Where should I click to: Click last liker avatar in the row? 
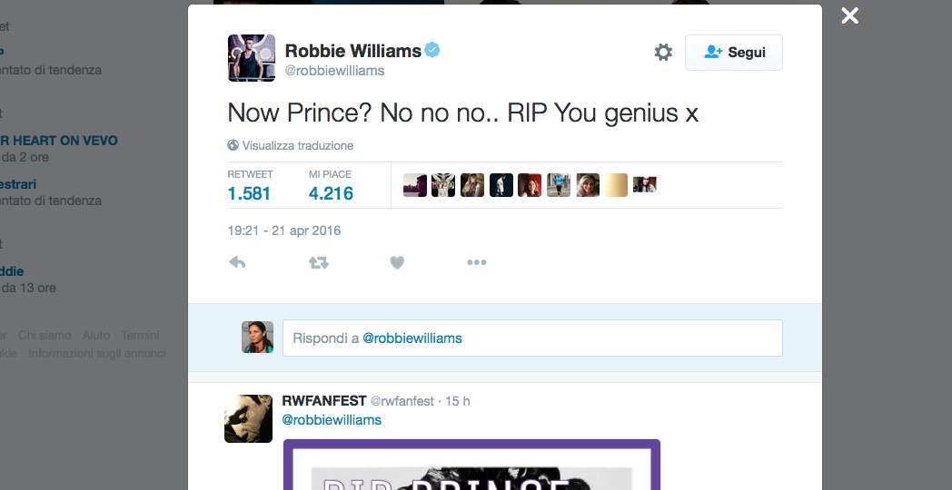tap(645, 185)
